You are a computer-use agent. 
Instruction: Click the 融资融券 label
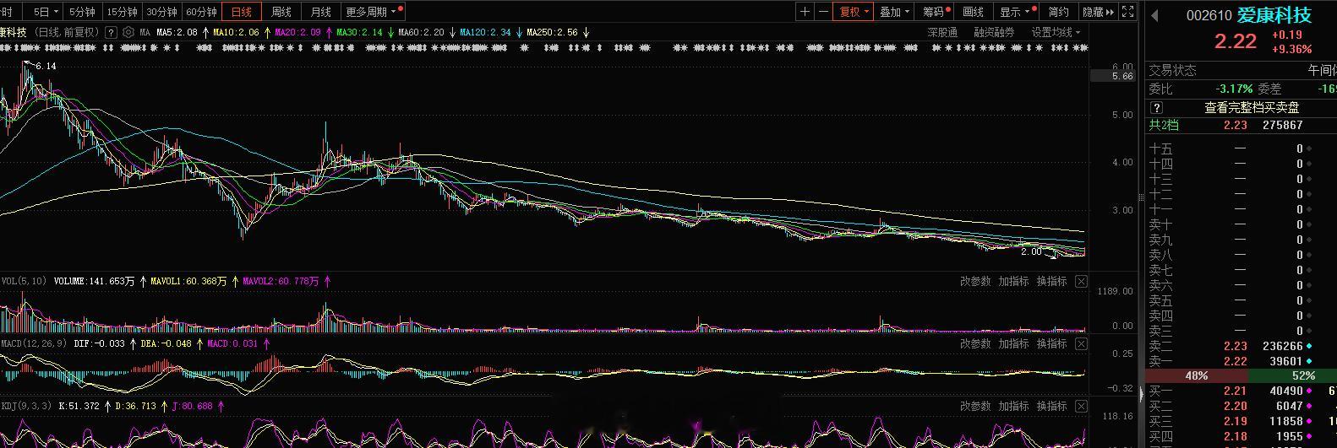(x=994, y=32)
